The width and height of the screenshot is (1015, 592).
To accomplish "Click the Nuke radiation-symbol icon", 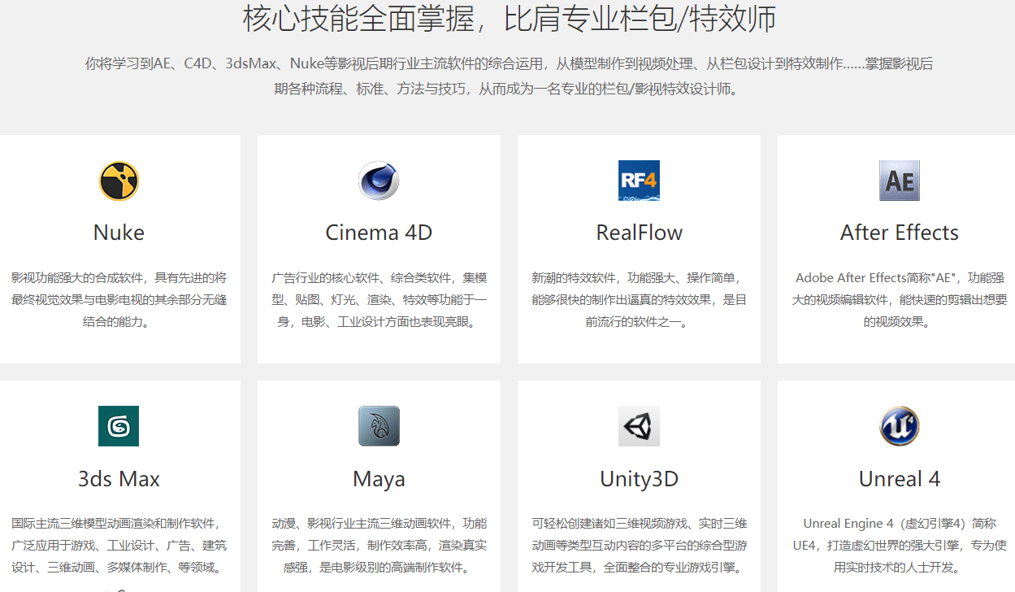I will (x=119, y=181).
